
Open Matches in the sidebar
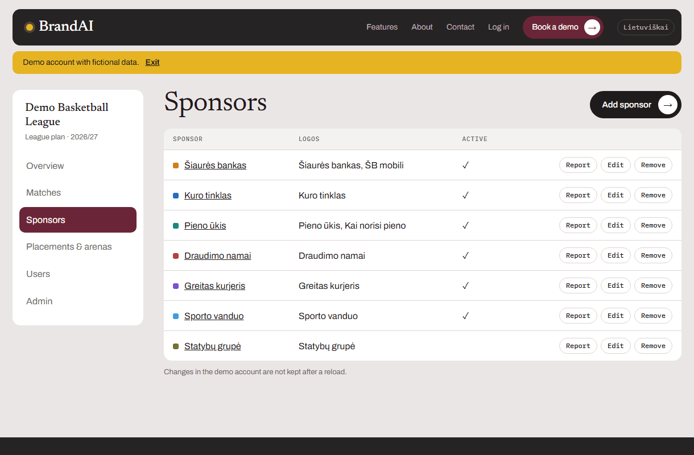pos(78,193)
